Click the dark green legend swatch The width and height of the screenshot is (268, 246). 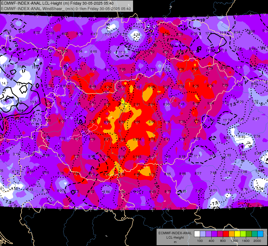[x=249, y=234]
